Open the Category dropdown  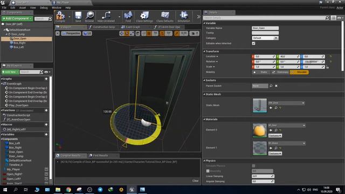265,38
